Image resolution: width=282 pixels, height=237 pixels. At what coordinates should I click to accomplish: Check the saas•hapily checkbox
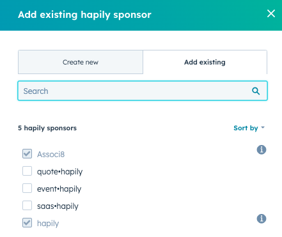click(27, 206)
